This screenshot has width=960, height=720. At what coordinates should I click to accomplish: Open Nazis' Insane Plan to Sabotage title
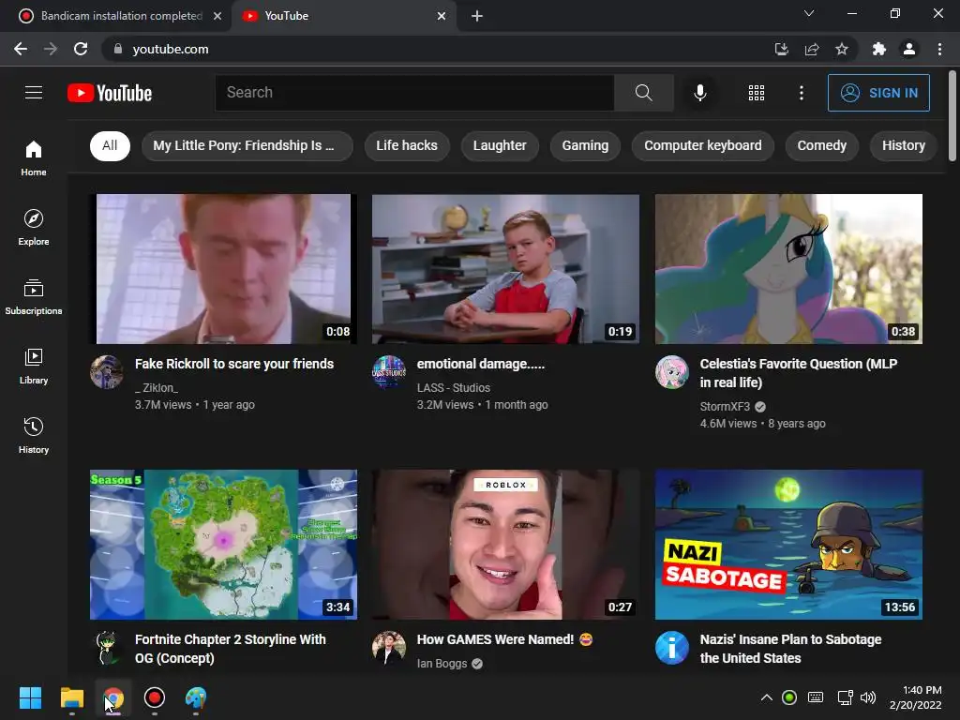[x=790, y=649]
